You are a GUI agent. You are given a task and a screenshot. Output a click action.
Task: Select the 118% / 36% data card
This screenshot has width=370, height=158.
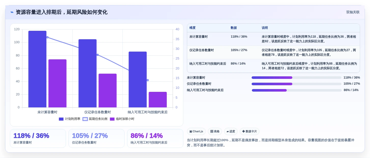38,138
